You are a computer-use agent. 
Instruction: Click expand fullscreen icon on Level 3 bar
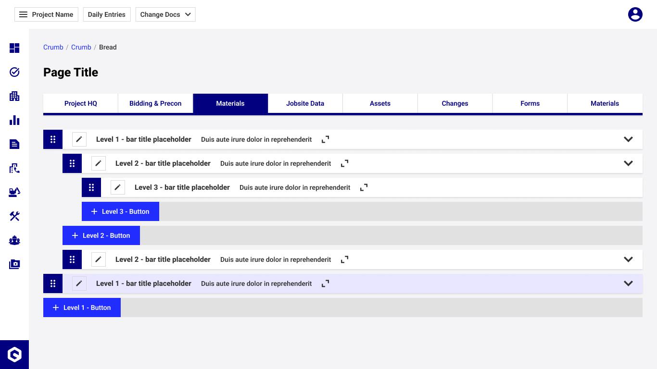pyautogui.click(x=364, y=187)
